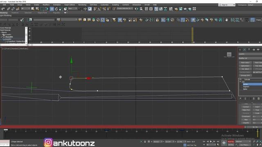Open the Create Selection Set dropdown

coord(125,9)
